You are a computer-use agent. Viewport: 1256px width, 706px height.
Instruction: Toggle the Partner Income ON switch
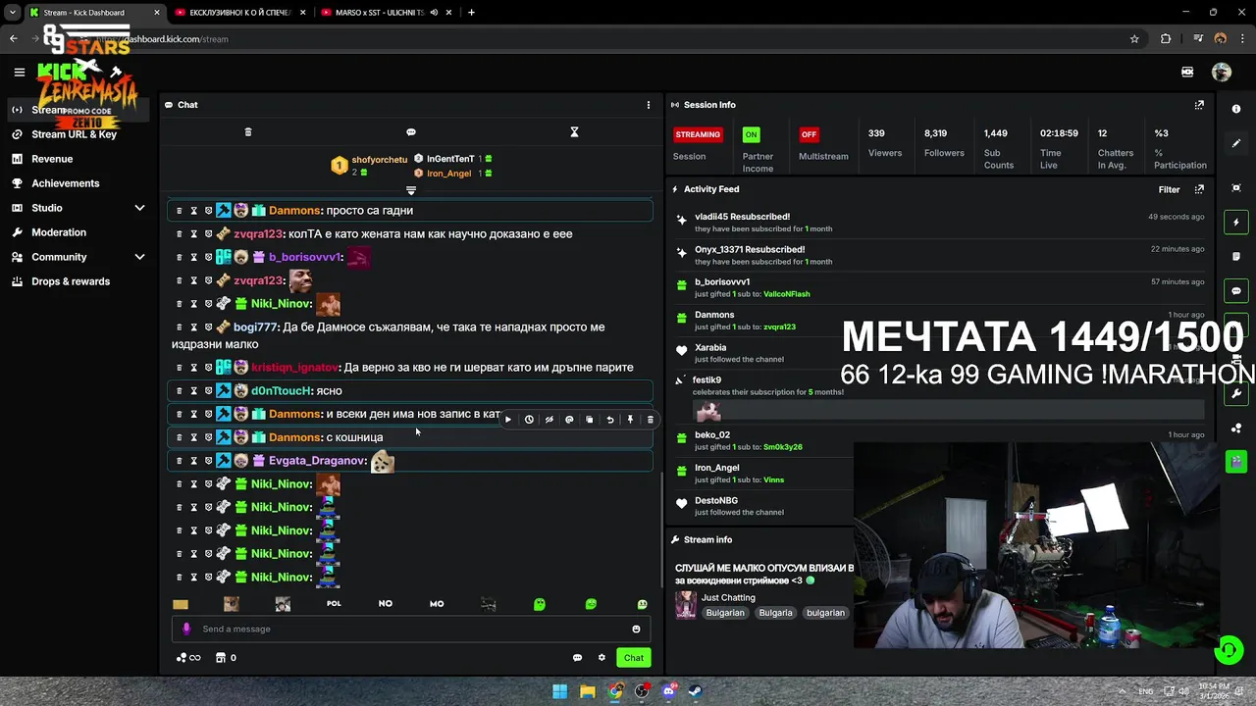751,134
